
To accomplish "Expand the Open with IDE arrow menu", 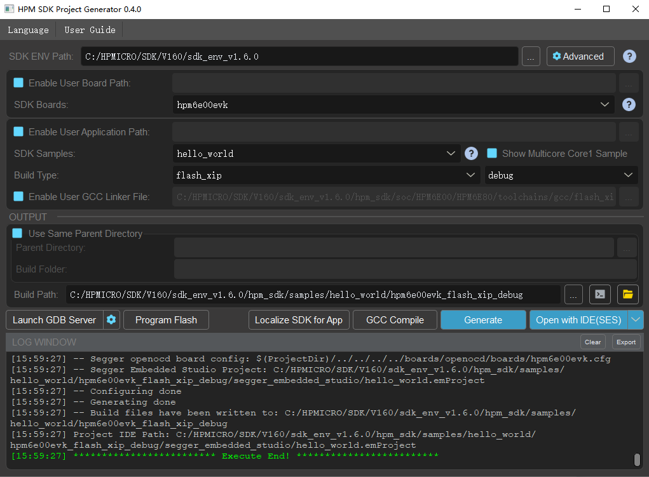I will pyautogui.click(x=636, y=319).
